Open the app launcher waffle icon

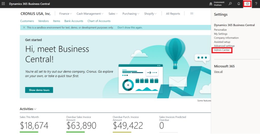pyautogui.click(x=3, y=4)
